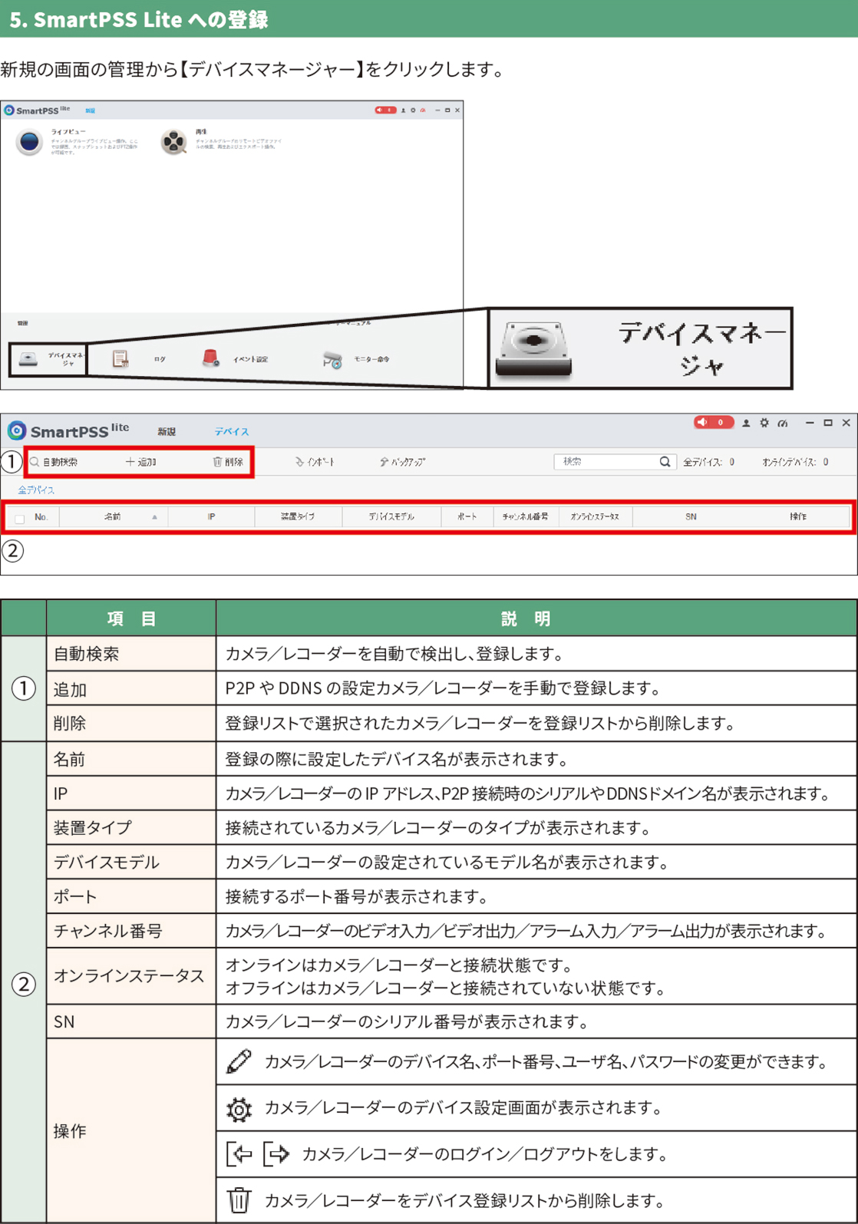Click the バックアップ backup button

403,462
